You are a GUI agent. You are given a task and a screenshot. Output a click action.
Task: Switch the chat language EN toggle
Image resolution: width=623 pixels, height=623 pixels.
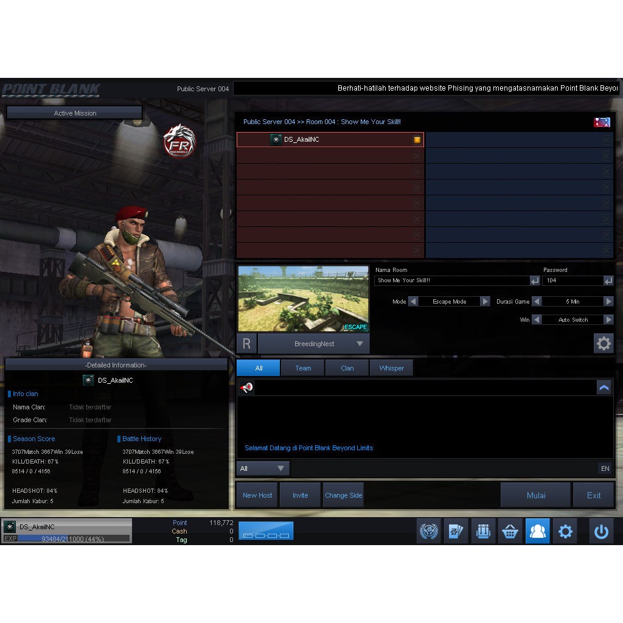click(605, 468)
